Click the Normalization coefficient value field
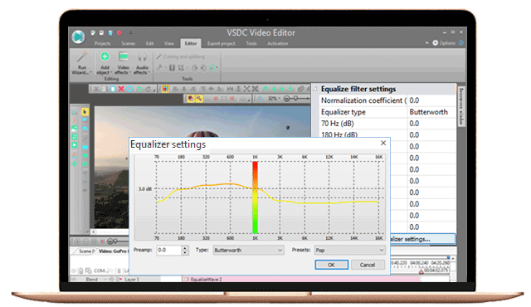The height and width of the screenshot is (307, 531). [431, 100]
